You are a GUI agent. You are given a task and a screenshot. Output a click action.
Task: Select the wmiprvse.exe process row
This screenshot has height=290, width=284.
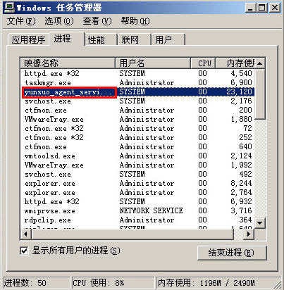coord(137,210)
